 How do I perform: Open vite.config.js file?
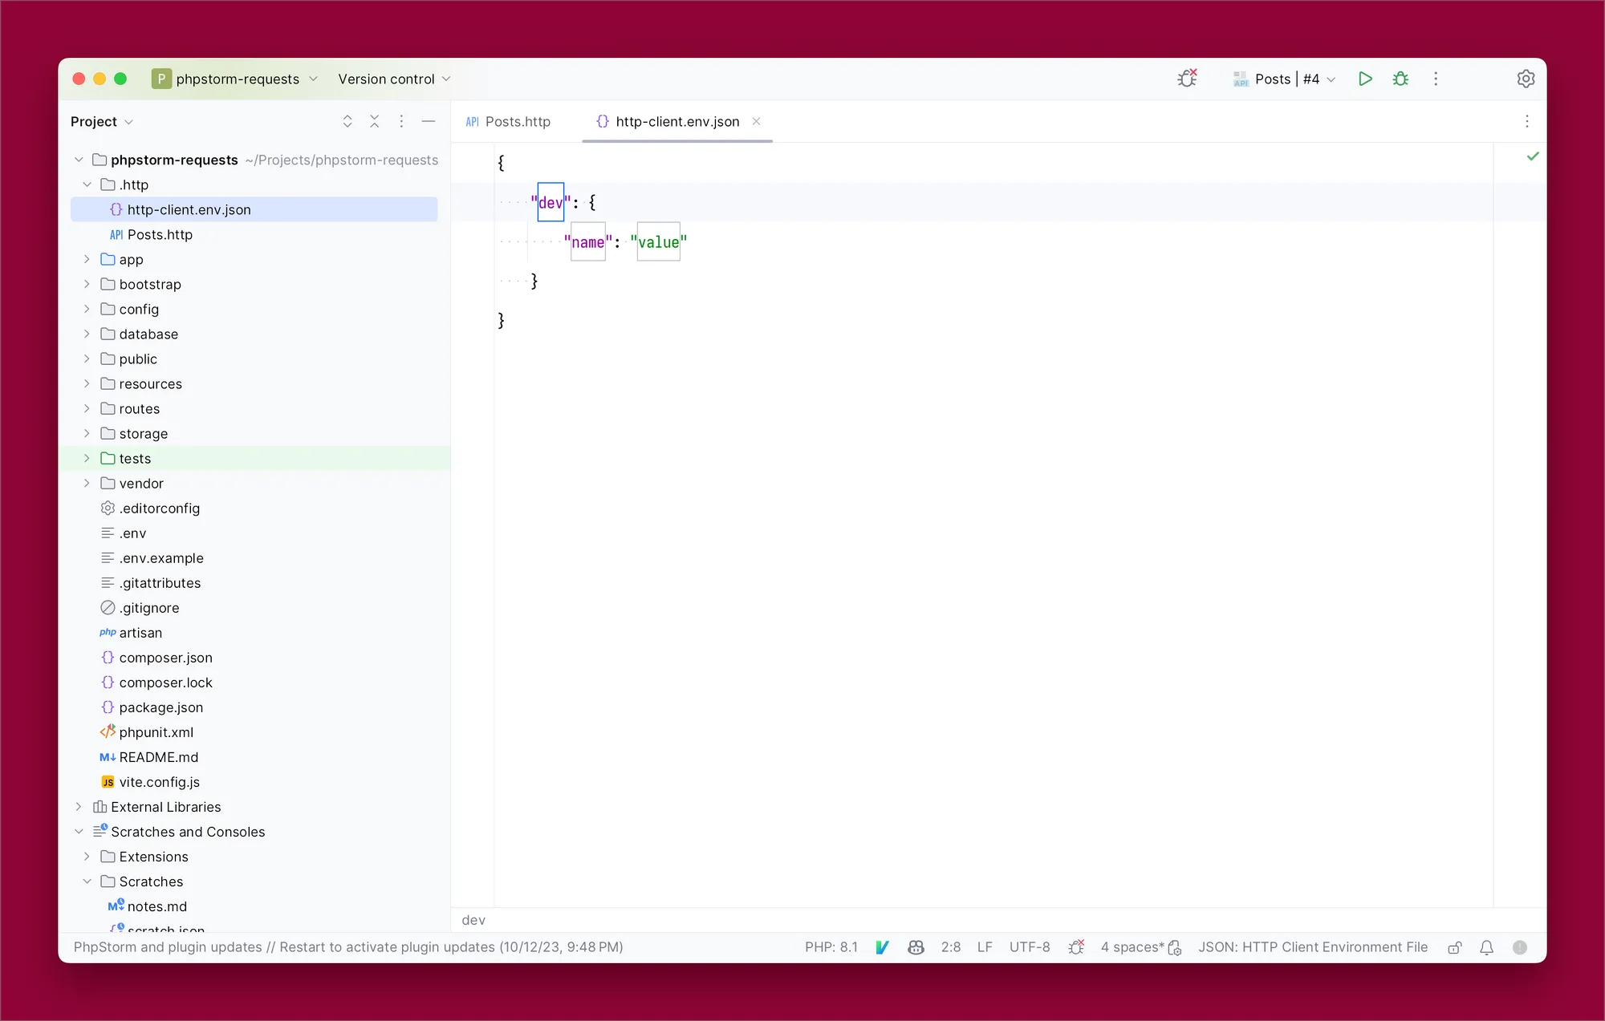click(x=159, y=781)
